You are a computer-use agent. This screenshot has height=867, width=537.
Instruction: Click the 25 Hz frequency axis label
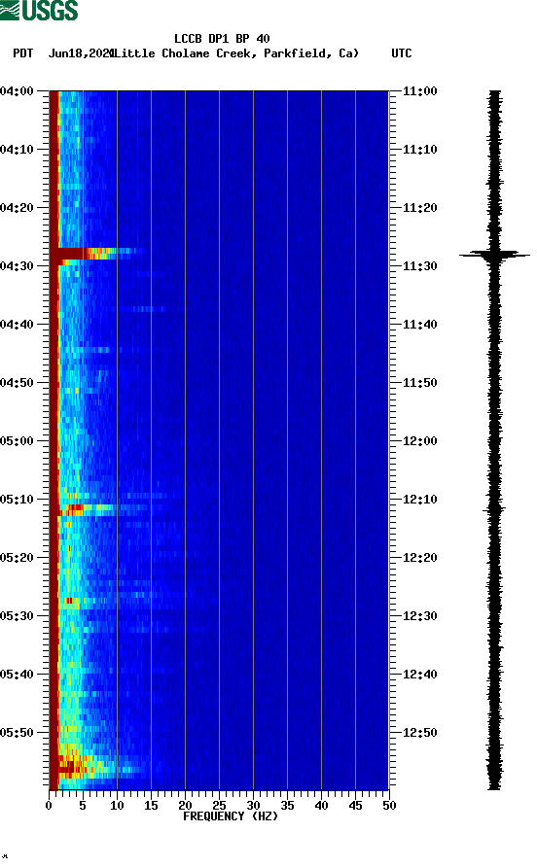(x=219, y=806)
